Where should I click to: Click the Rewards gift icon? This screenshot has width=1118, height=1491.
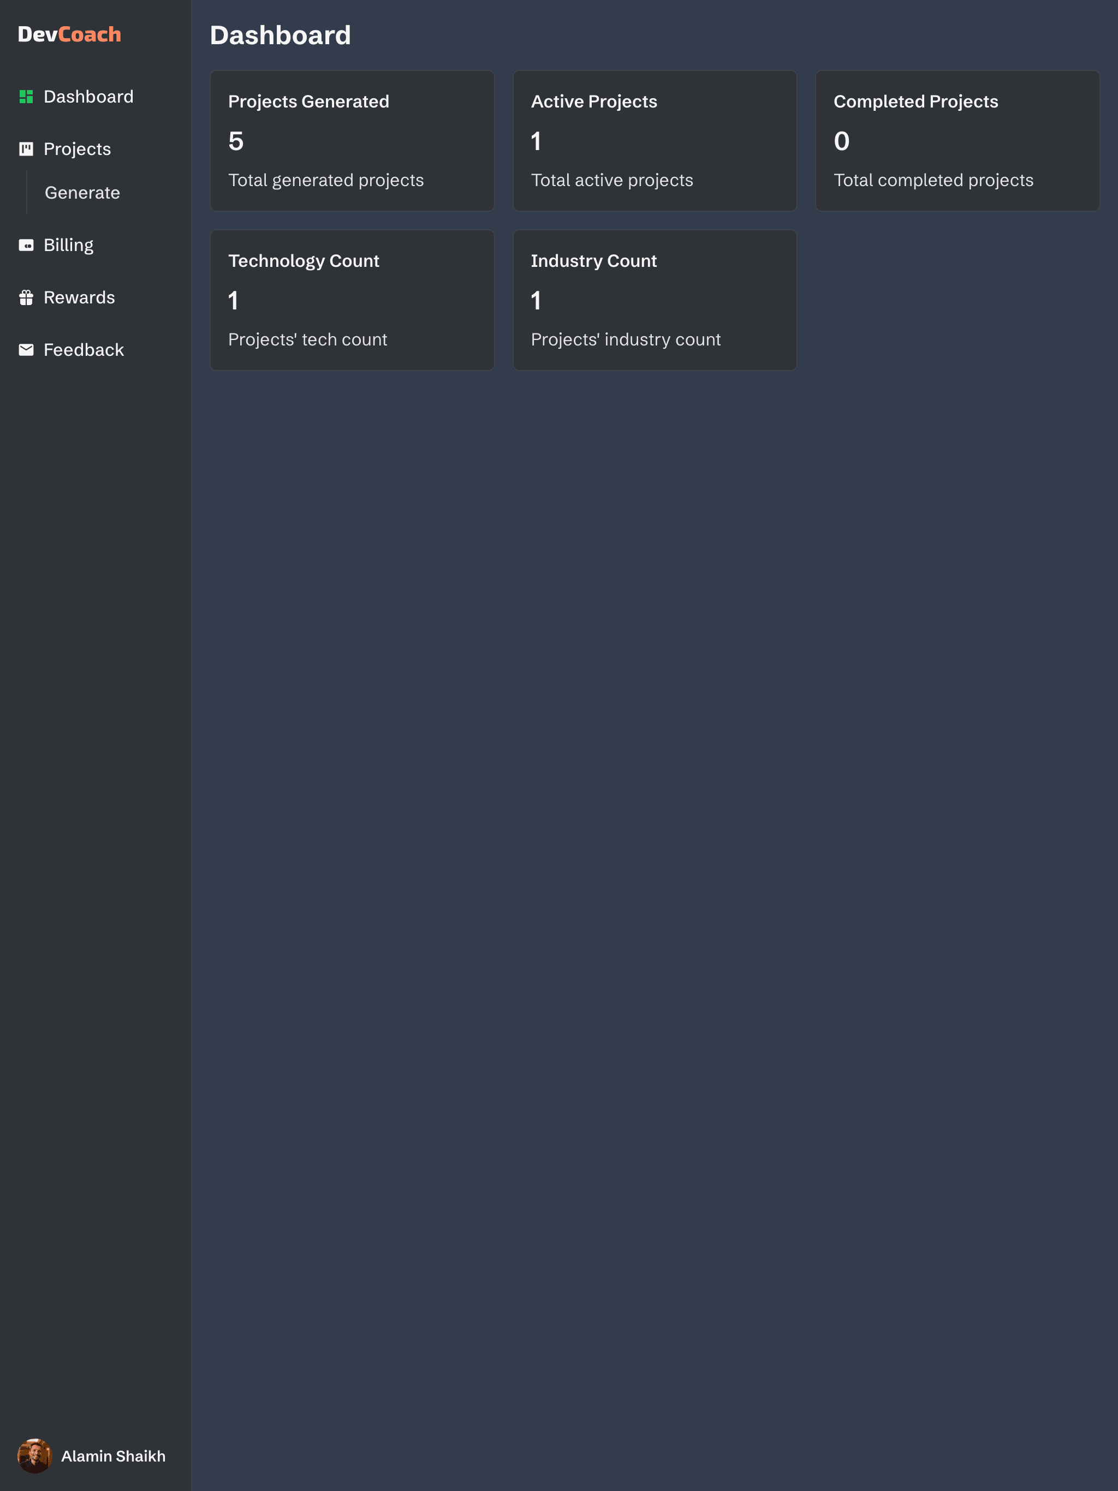click(x=26, y=297)
